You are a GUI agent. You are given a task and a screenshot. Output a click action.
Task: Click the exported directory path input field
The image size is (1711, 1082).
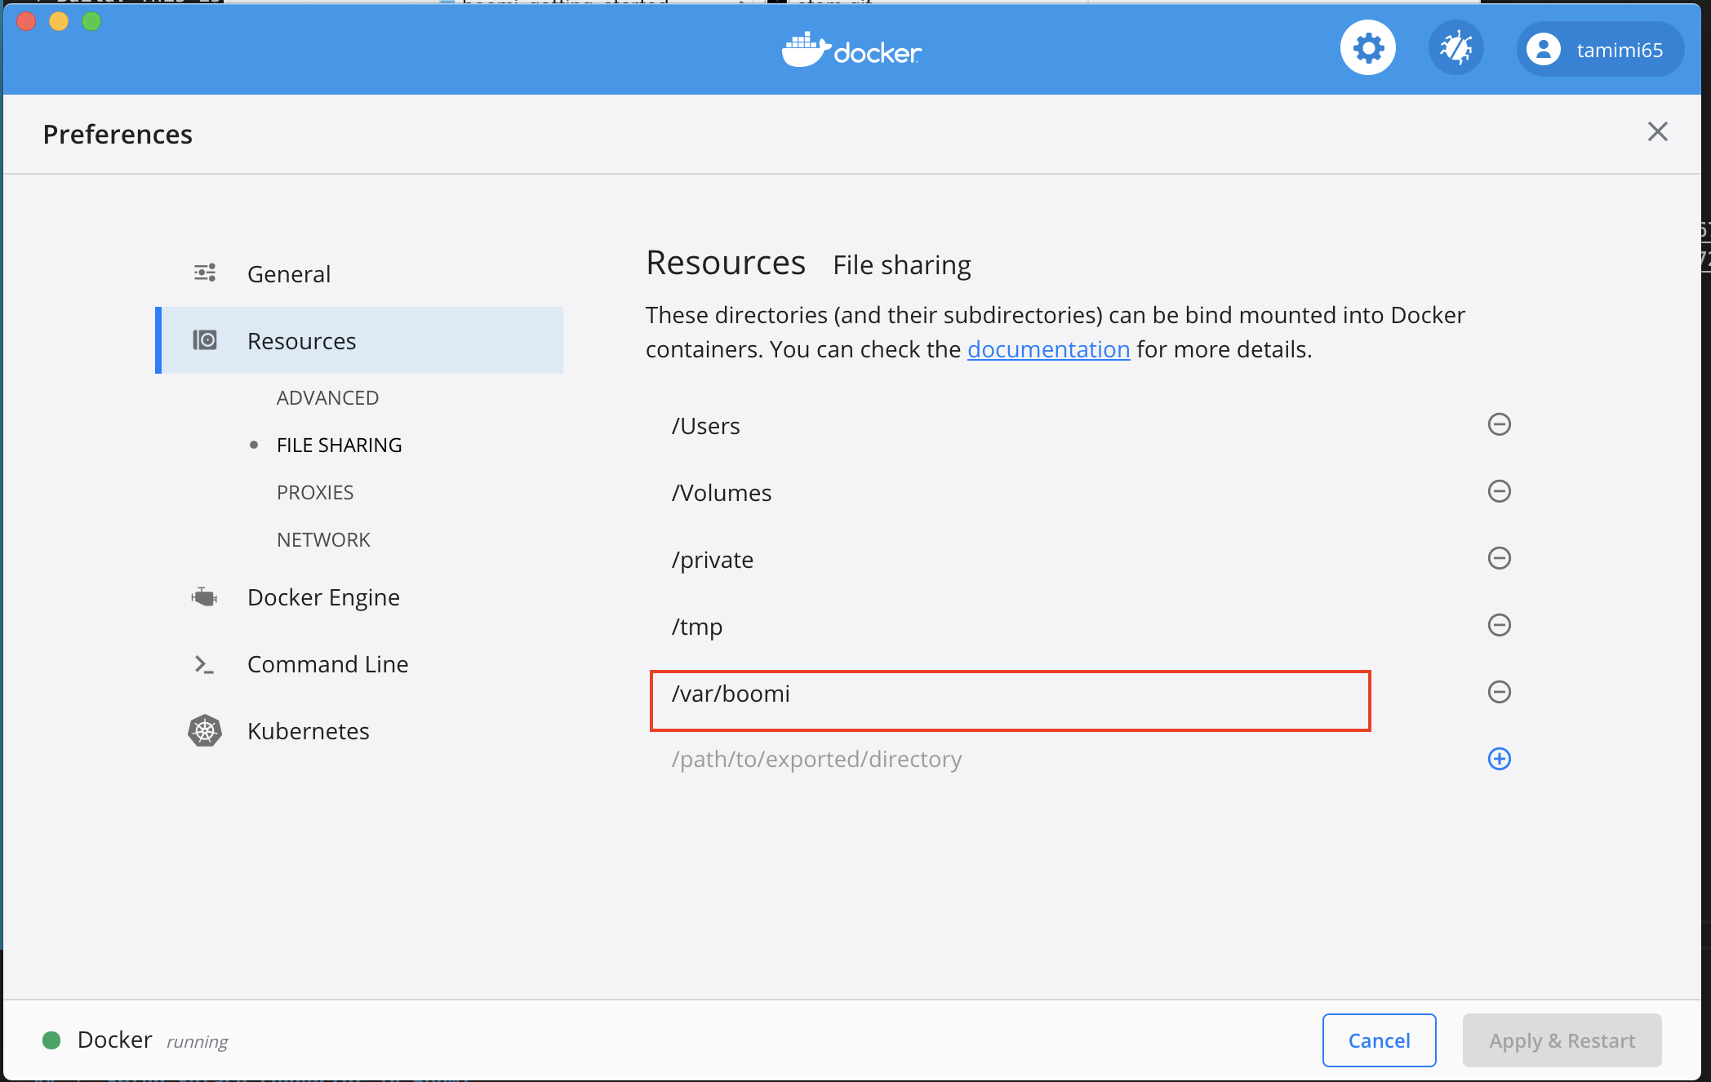coord(898,759)
